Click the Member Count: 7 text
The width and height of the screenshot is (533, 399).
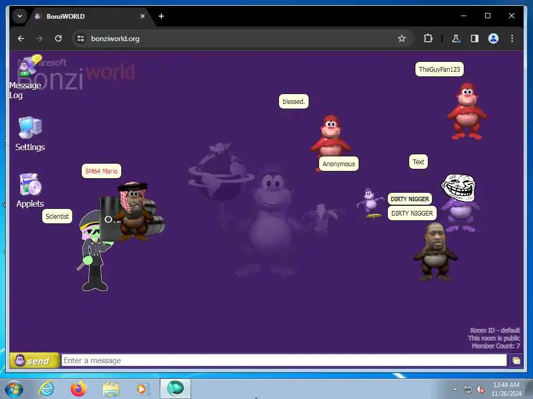tap(496, 345)
